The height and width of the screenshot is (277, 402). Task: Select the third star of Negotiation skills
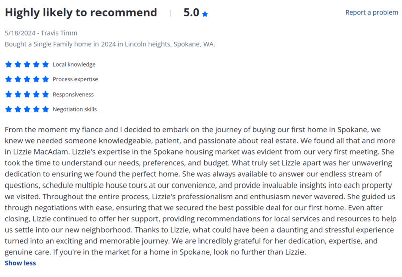point(27,109)
